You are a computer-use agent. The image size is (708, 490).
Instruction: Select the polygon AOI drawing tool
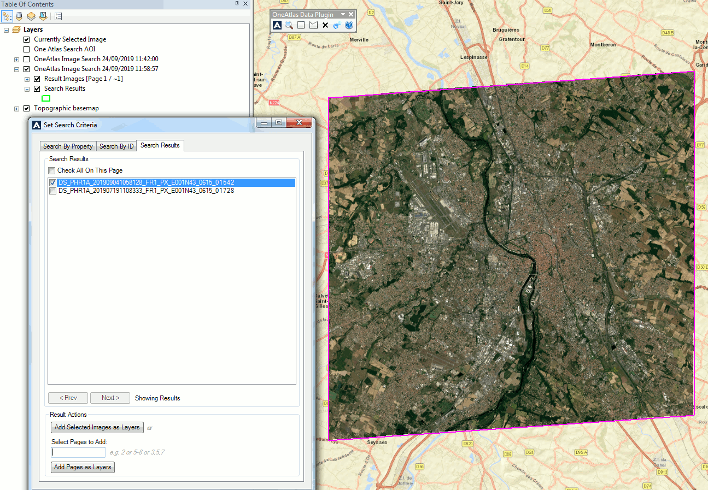pyautogui.click(x=313, y=25)
